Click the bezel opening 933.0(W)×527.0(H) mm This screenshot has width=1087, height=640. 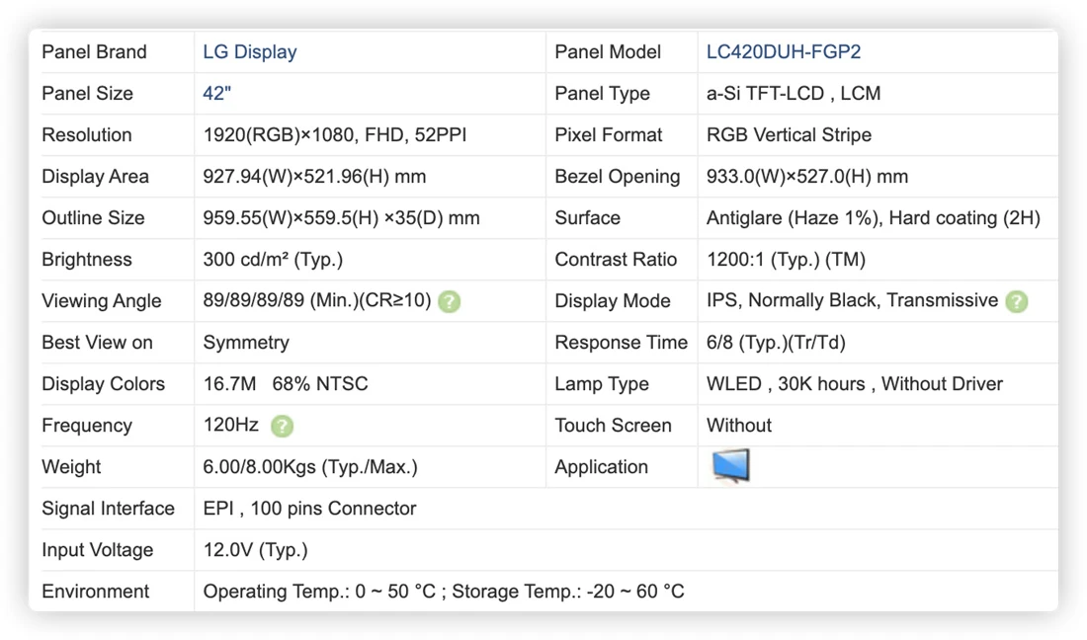tap(807, 177)
